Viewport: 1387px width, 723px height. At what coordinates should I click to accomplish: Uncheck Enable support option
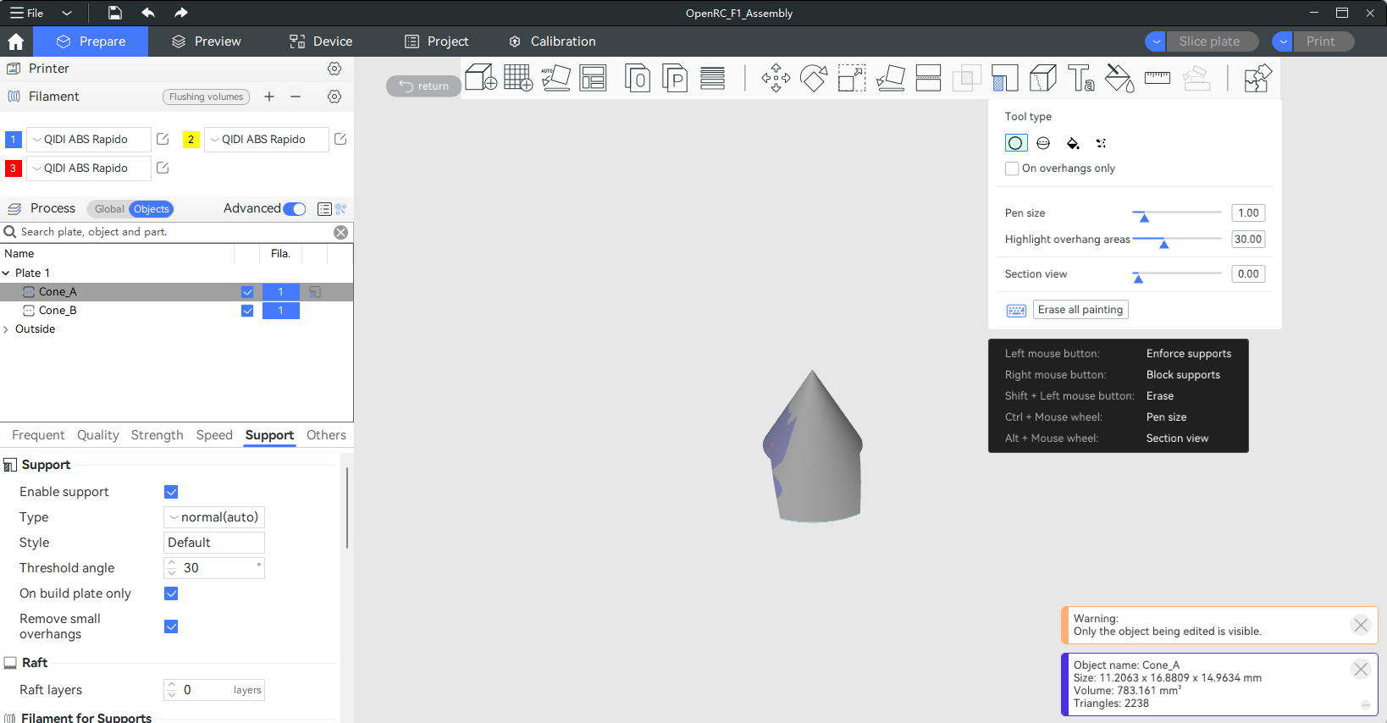[171, 492]
